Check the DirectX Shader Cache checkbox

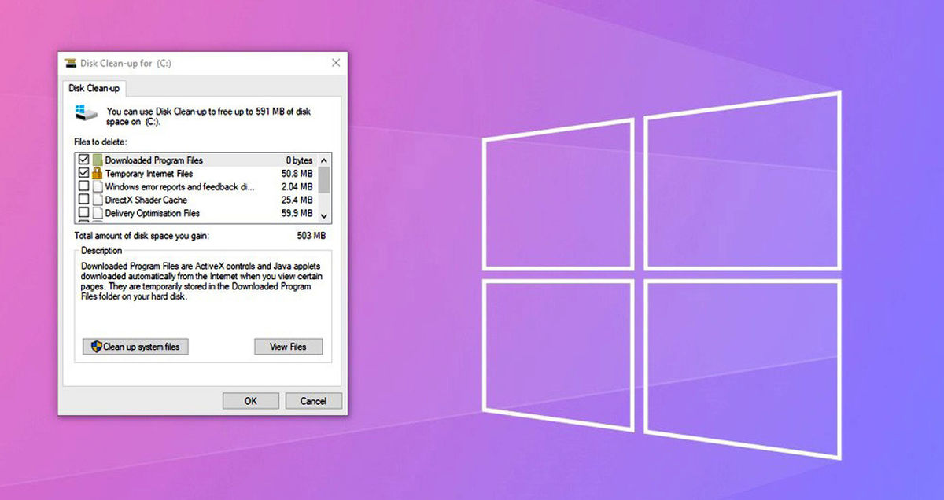pos(83,200)
